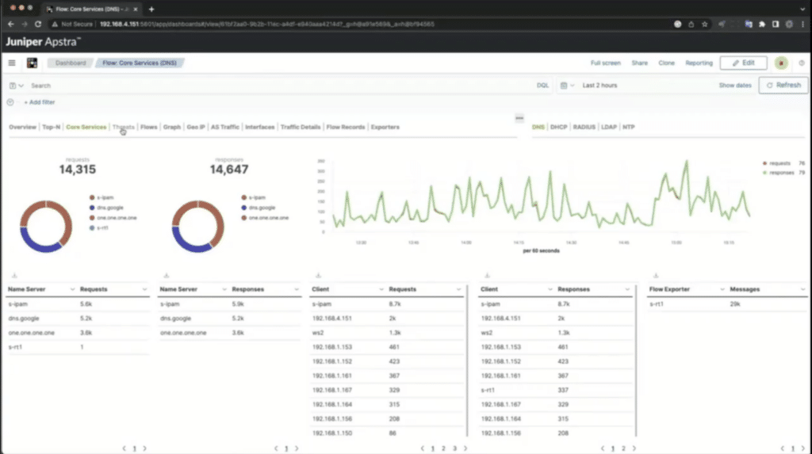Open the Flow Records tab
This screenshot has width=812, height=454.
tap(346, 127)
